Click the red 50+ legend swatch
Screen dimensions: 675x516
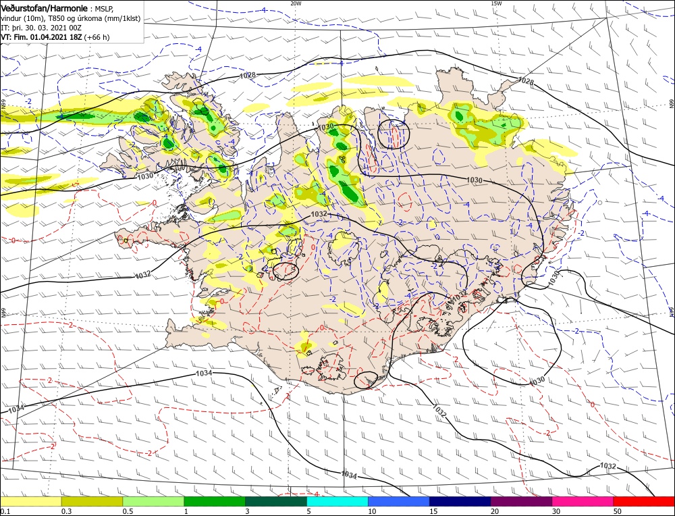click(x=644, y=501)
